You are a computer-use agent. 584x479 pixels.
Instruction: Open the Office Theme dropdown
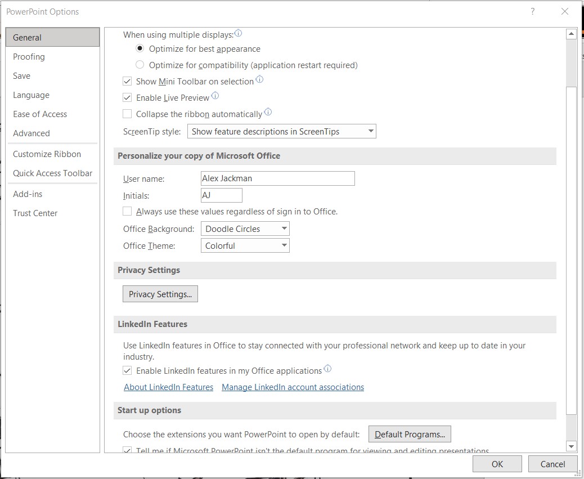(x=245, y=246)
